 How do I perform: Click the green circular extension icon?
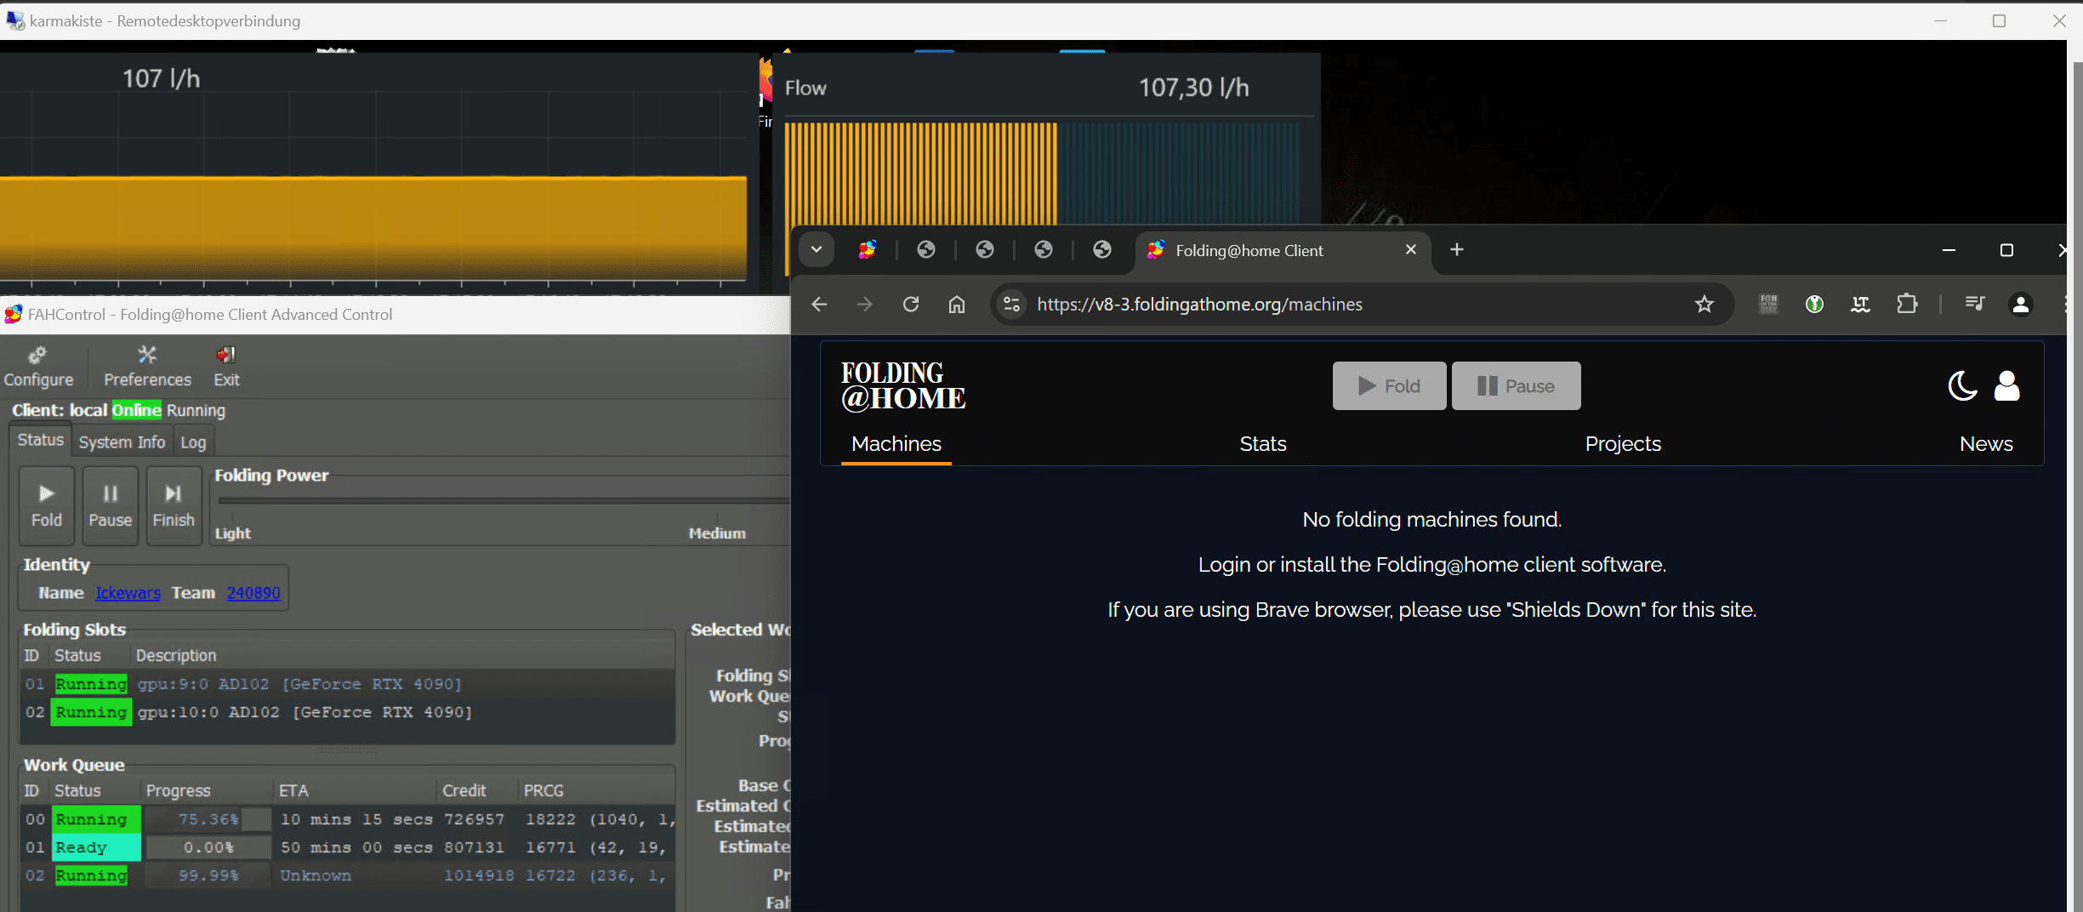pos(1814,304)
